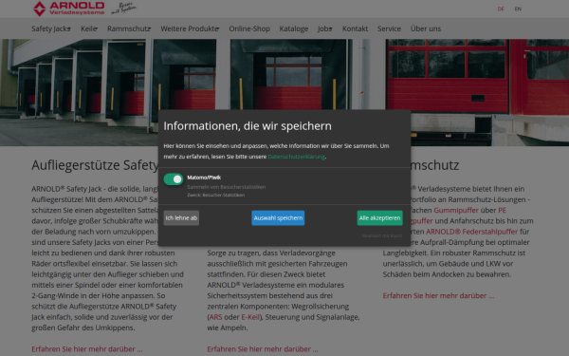Click the Sammeln von Besucherstatistiken text
The image size is (569, 356).
(x=227, y=187)
